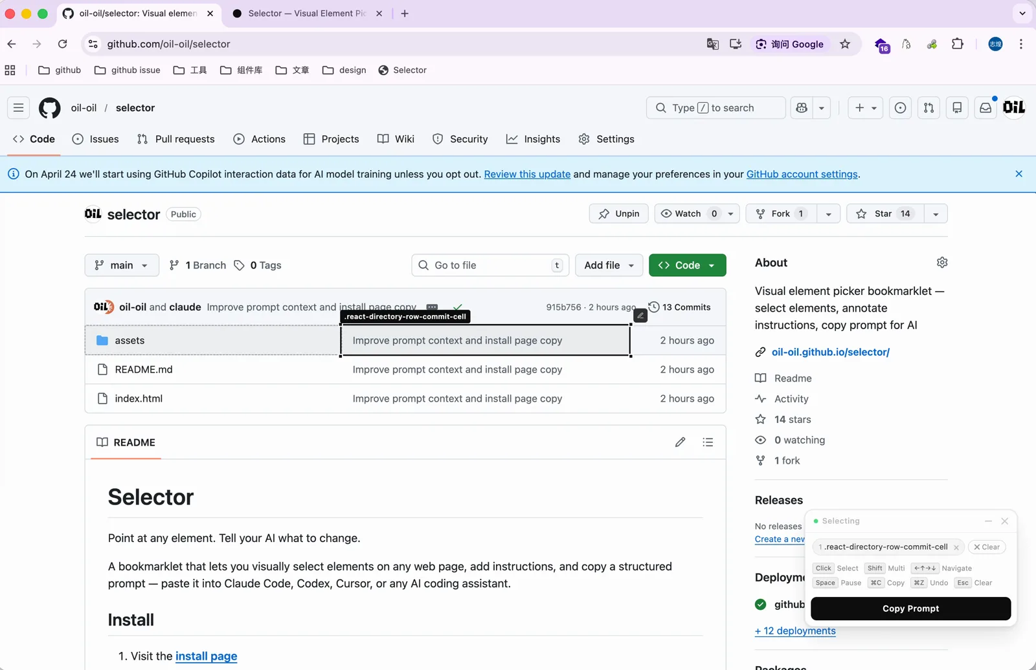This screenshot has width=1036, height=670.
Task: Open the apps grid in bookmarks bar
Action: [10, 70]
